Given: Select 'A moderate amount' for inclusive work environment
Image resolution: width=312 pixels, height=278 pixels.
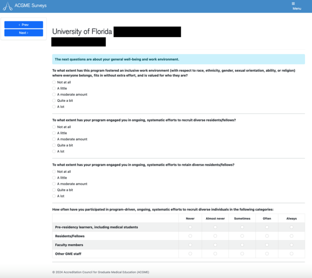Looking at the screenshot, I should [x=54, y=94].
